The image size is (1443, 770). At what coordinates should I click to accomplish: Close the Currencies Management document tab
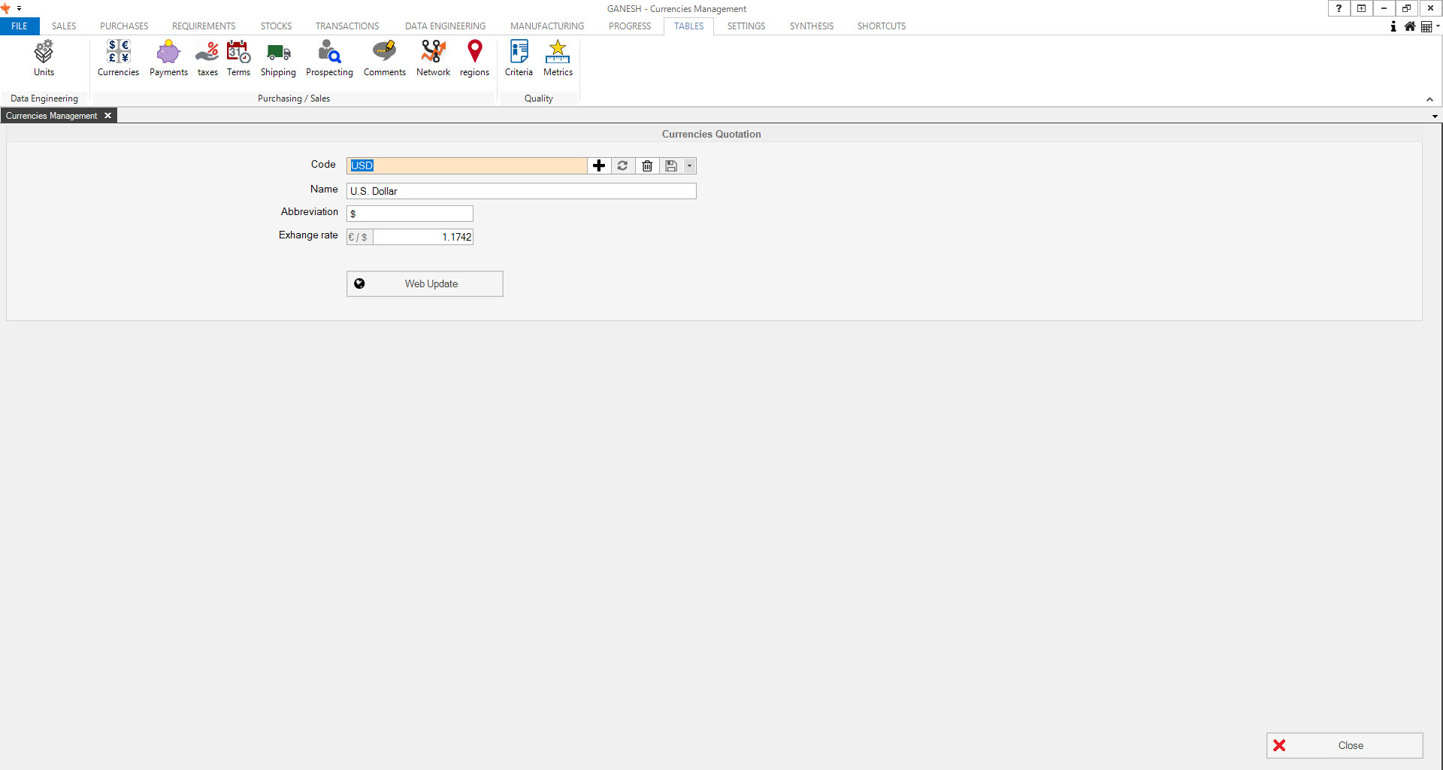[x=108, y=116]
